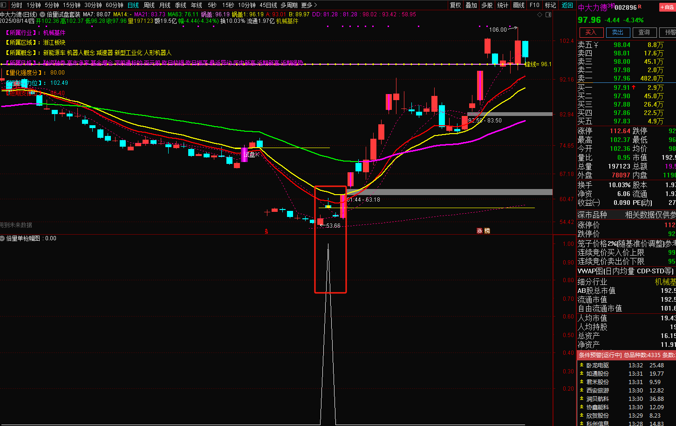Select the 15秒 period tab

tap(228, 5)
